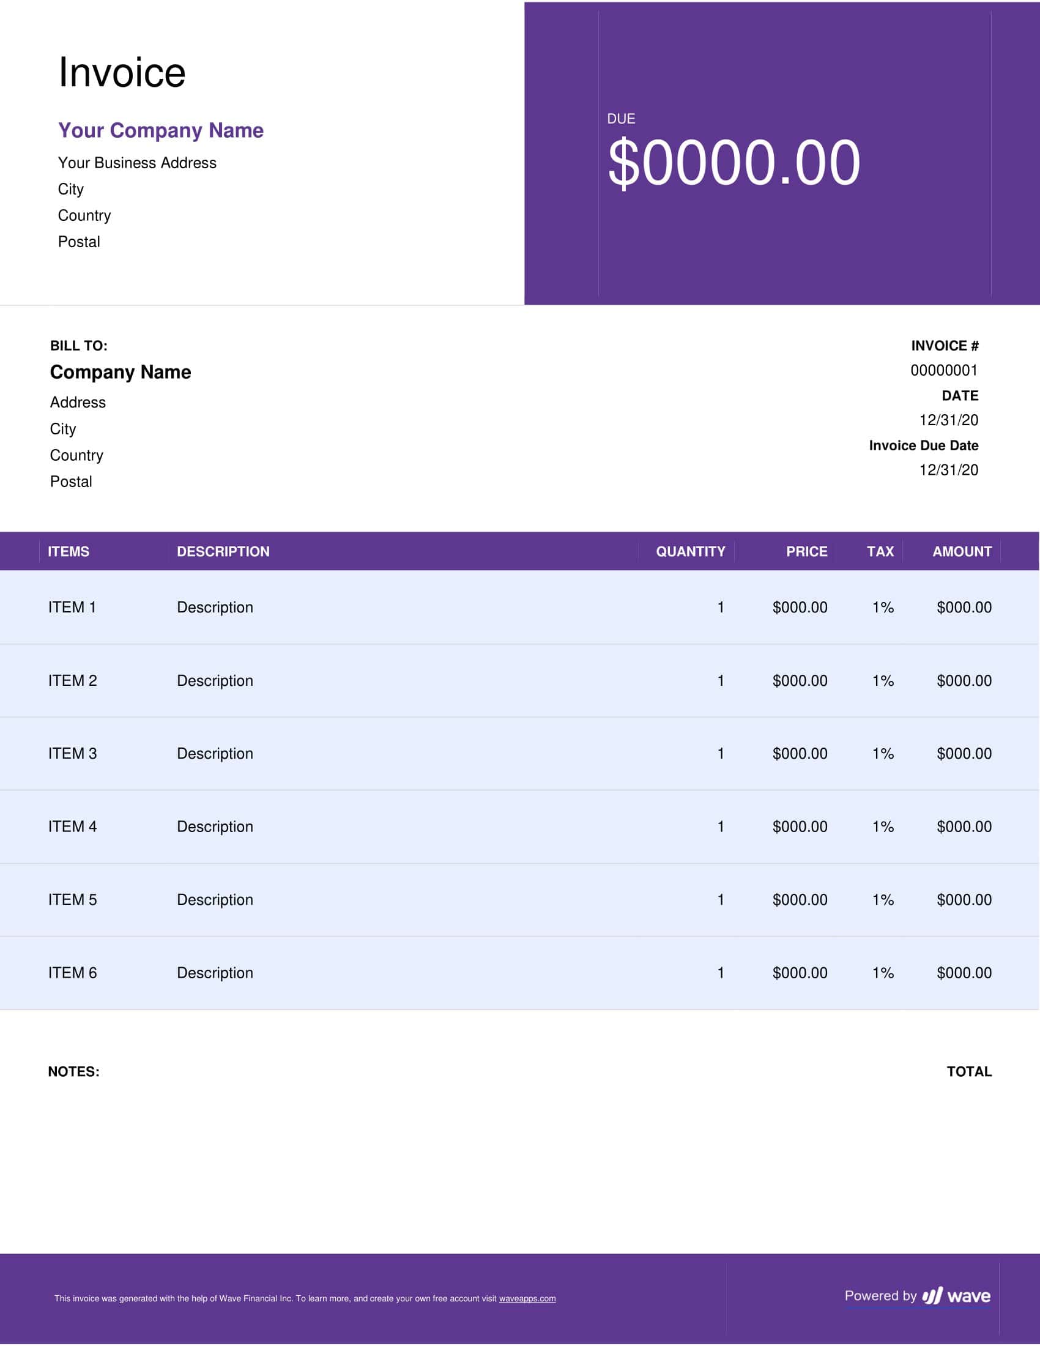Click the bold Bill To "Company Name"
Viewport: 1040px width, 1346px height.
[x=121, y=372]
